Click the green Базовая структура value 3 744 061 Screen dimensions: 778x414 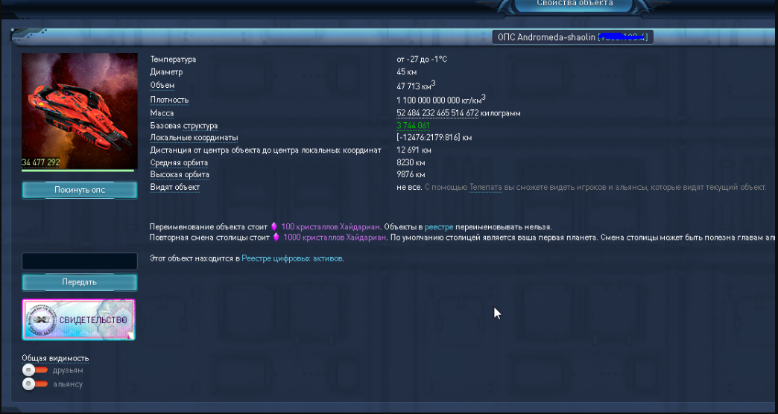[x=413, y=126]
